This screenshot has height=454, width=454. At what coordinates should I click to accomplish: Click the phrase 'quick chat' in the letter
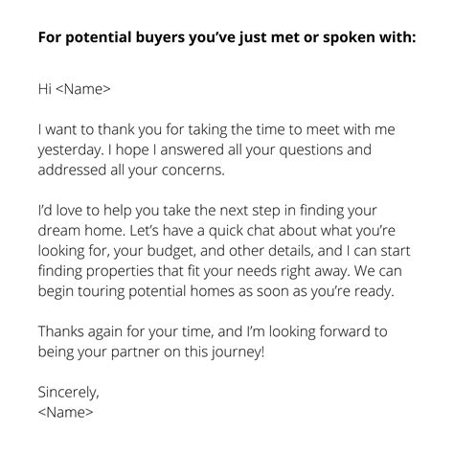[x=242, y=231]
